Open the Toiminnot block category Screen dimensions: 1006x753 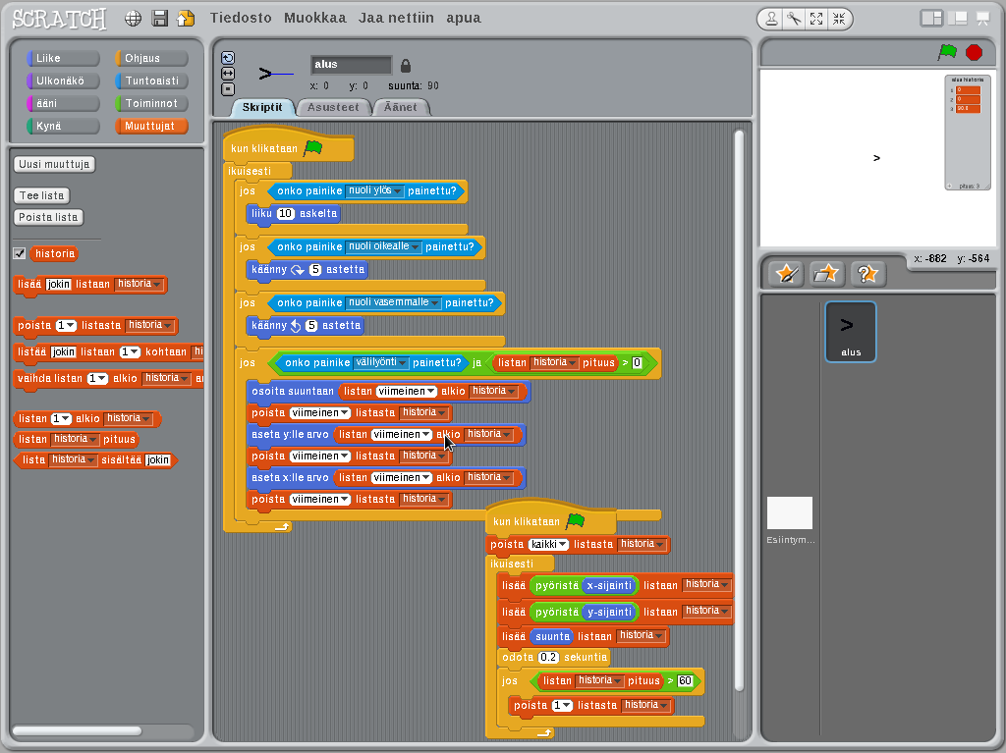point(151,103)
